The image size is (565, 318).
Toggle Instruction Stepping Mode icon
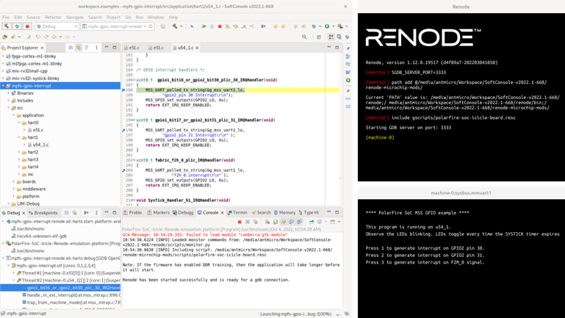(264, 26)
